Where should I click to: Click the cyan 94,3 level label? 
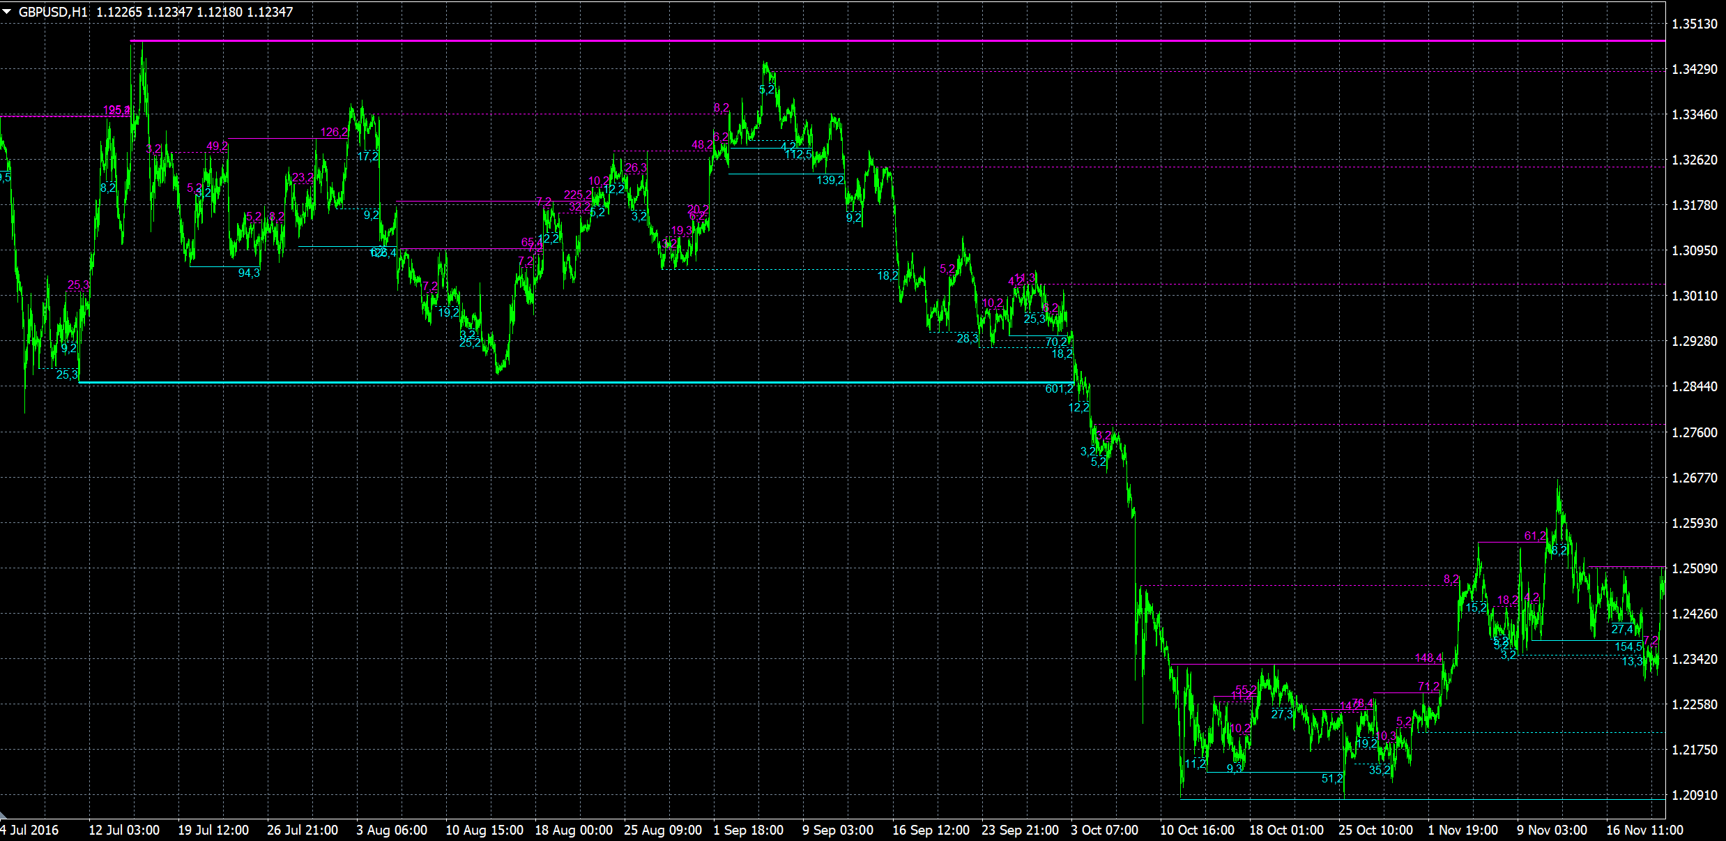[x=249, y=273]
